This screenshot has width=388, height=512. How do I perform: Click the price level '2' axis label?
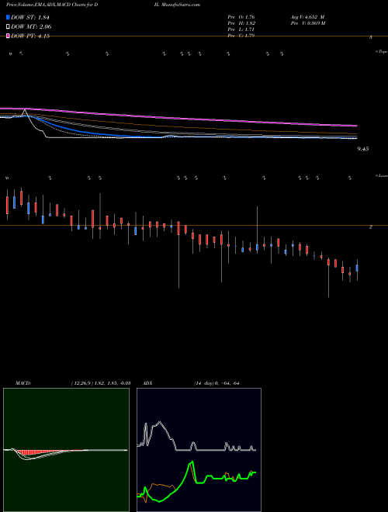tap(371, 227)
